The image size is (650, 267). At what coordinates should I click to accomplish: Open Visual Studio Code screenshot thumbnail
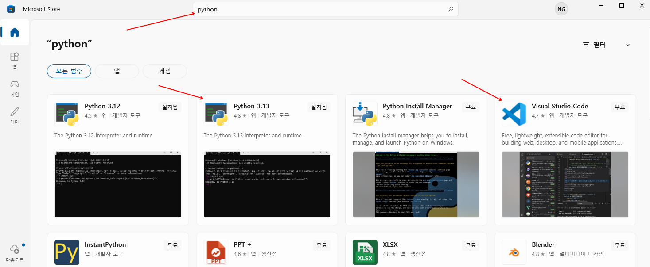565,184
